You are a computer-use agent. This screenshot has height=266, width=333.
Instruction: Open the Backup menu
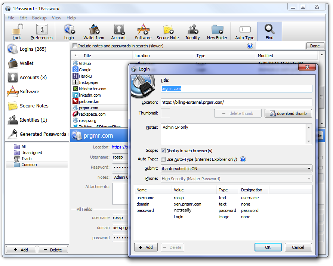pos(39,18)
